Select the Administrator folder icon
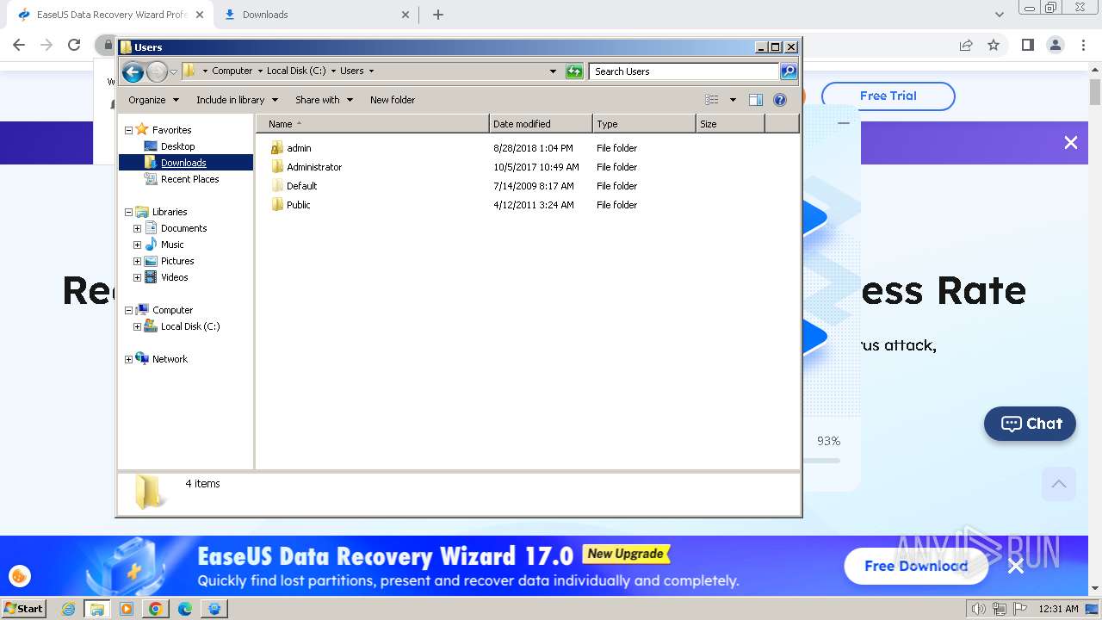 (277, 167)
